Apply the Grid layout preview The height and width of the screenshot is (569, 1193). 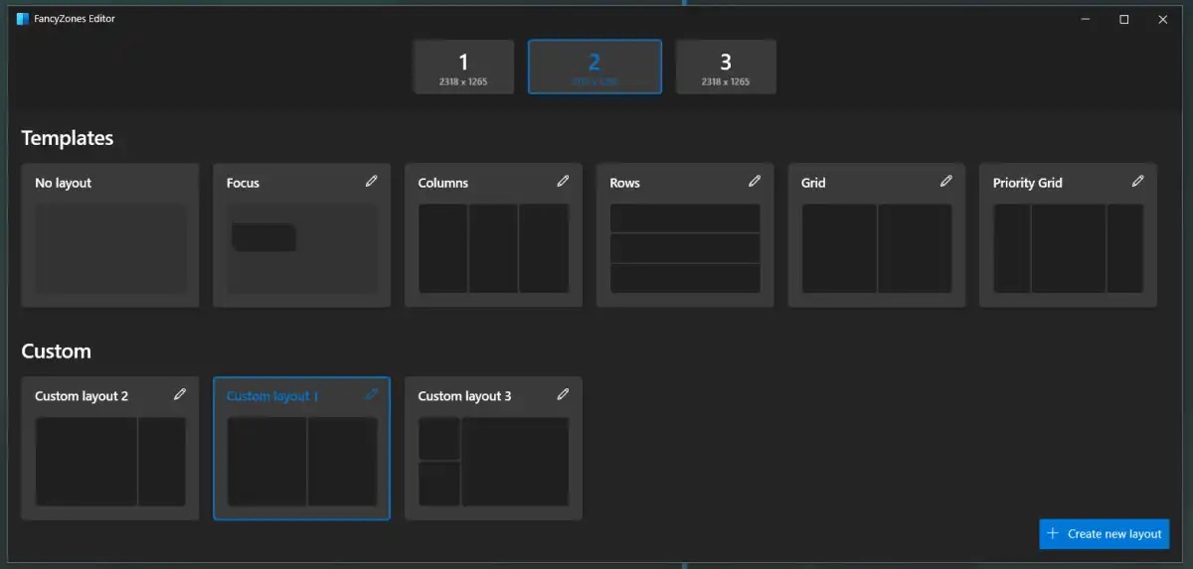pyautogui.click(x=877, y=248)
